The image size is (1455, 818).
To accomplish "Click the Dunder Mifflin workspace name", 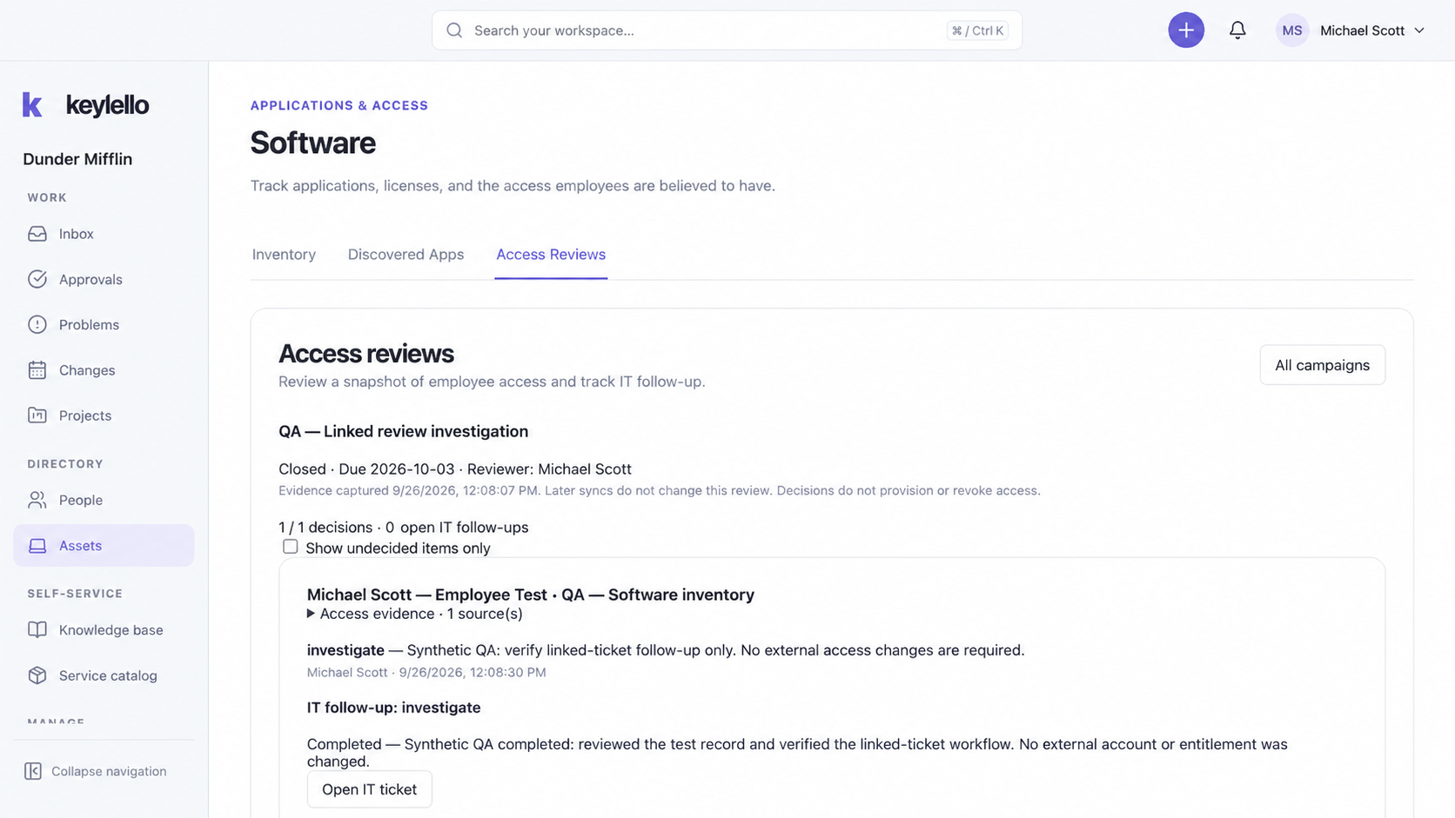I will (77, 159).
